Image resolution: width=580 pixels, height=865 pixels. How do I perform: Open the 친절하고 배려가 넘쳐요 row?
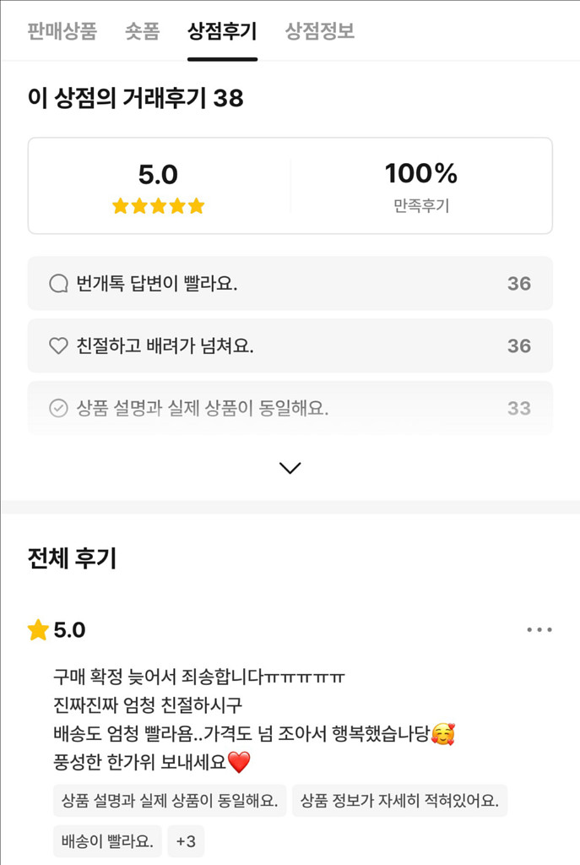click(290, 345)
